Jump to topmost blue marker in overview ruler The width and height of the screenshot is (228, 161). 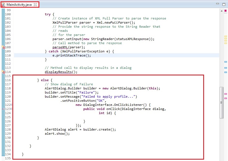pyautogui.click(x=226, y=62)
